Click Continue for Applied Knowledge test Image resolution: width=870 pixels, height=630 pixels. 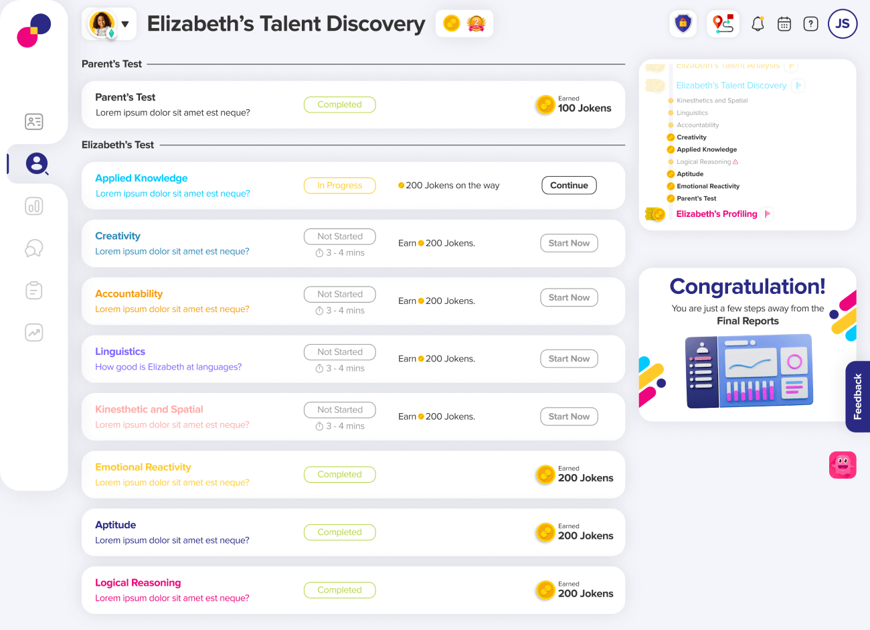(x=569, y=185)
